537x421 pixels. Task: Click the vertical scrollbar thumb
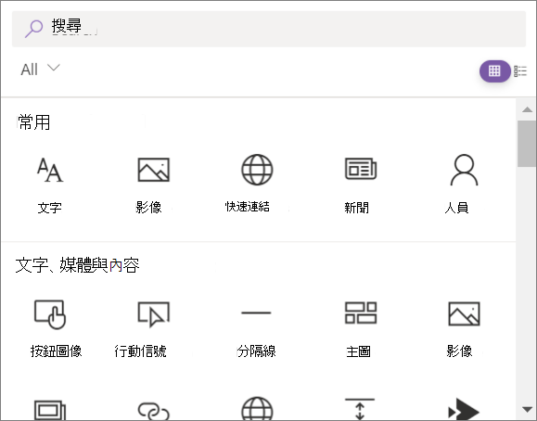click(527, 144)
